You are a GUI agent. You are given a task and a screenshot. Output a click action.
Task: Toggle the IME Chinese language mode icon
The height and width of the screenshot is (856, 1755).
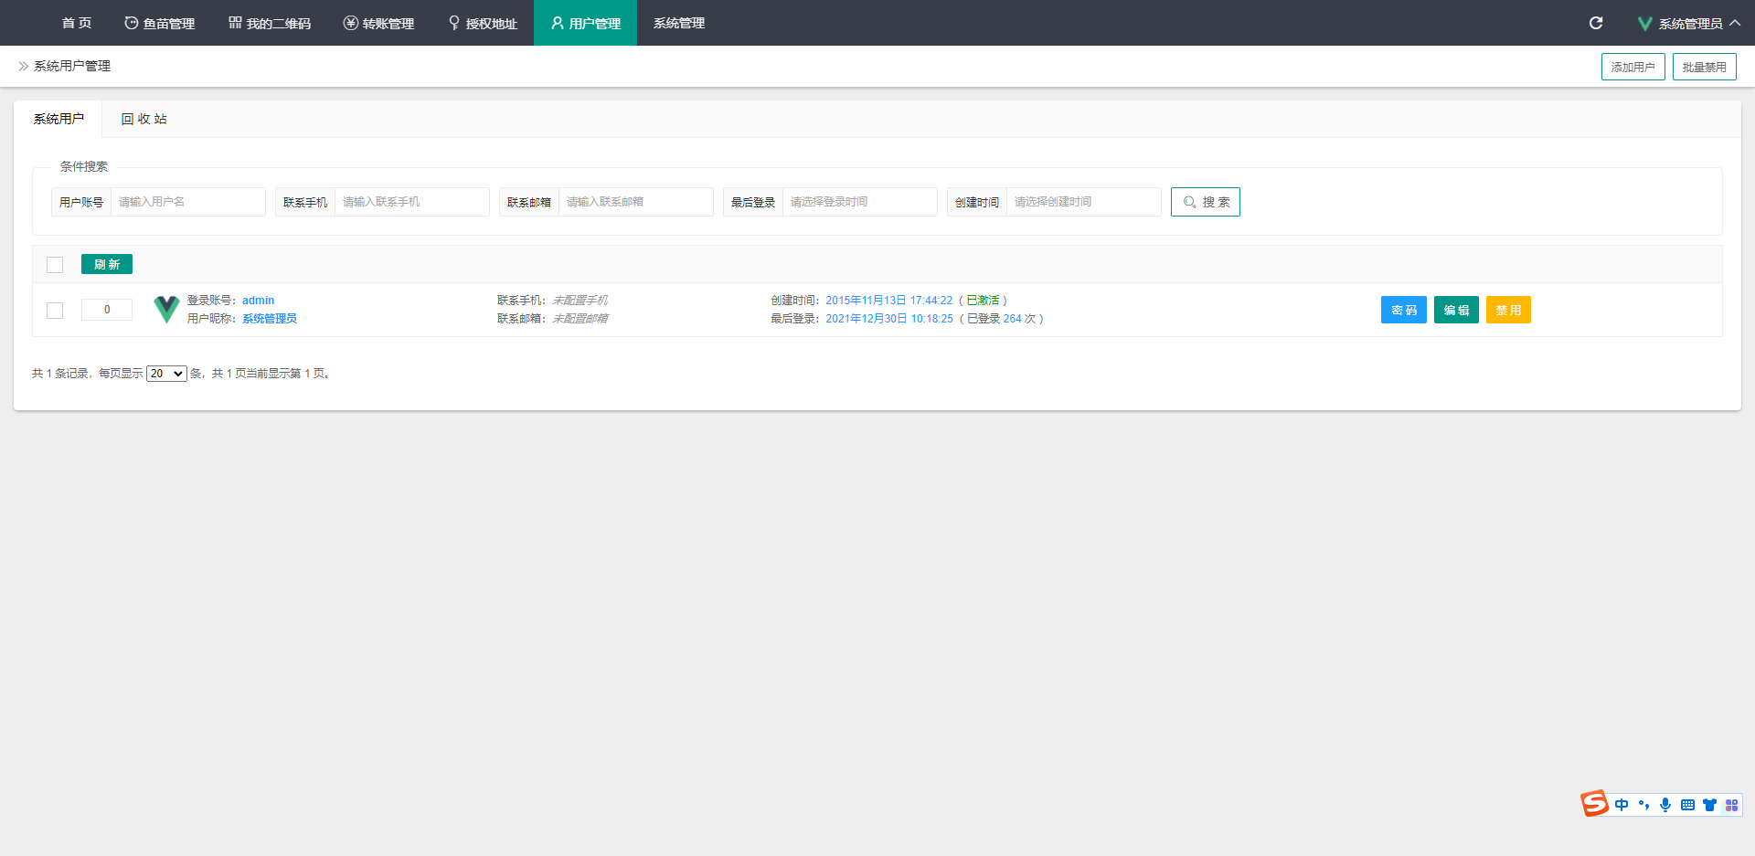1622,805
